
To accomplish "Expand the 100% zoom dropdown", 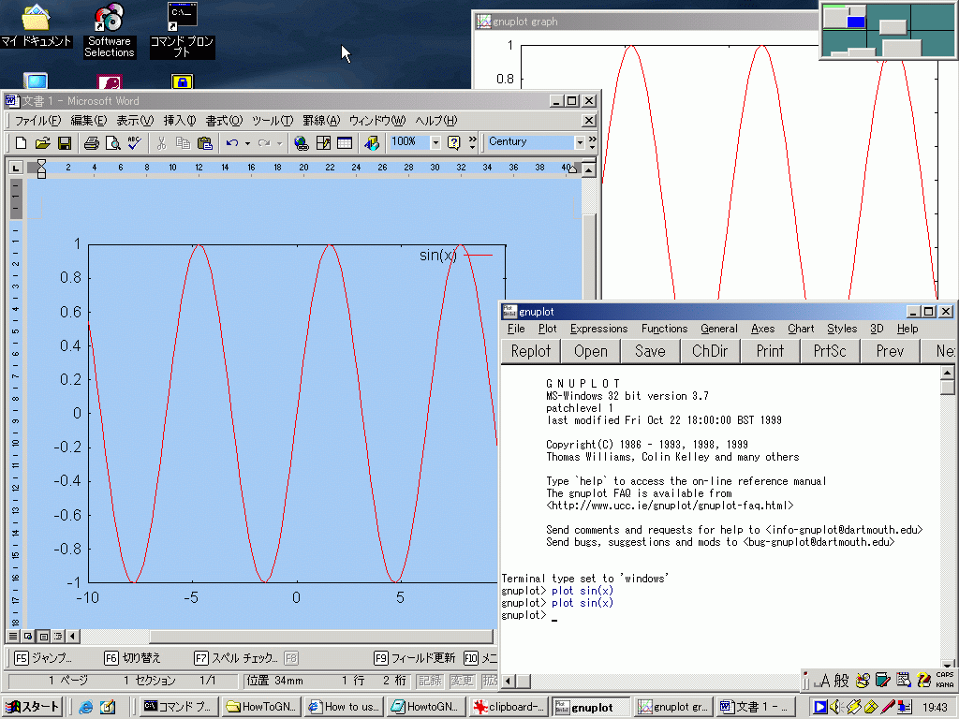I will coord(435,143).
